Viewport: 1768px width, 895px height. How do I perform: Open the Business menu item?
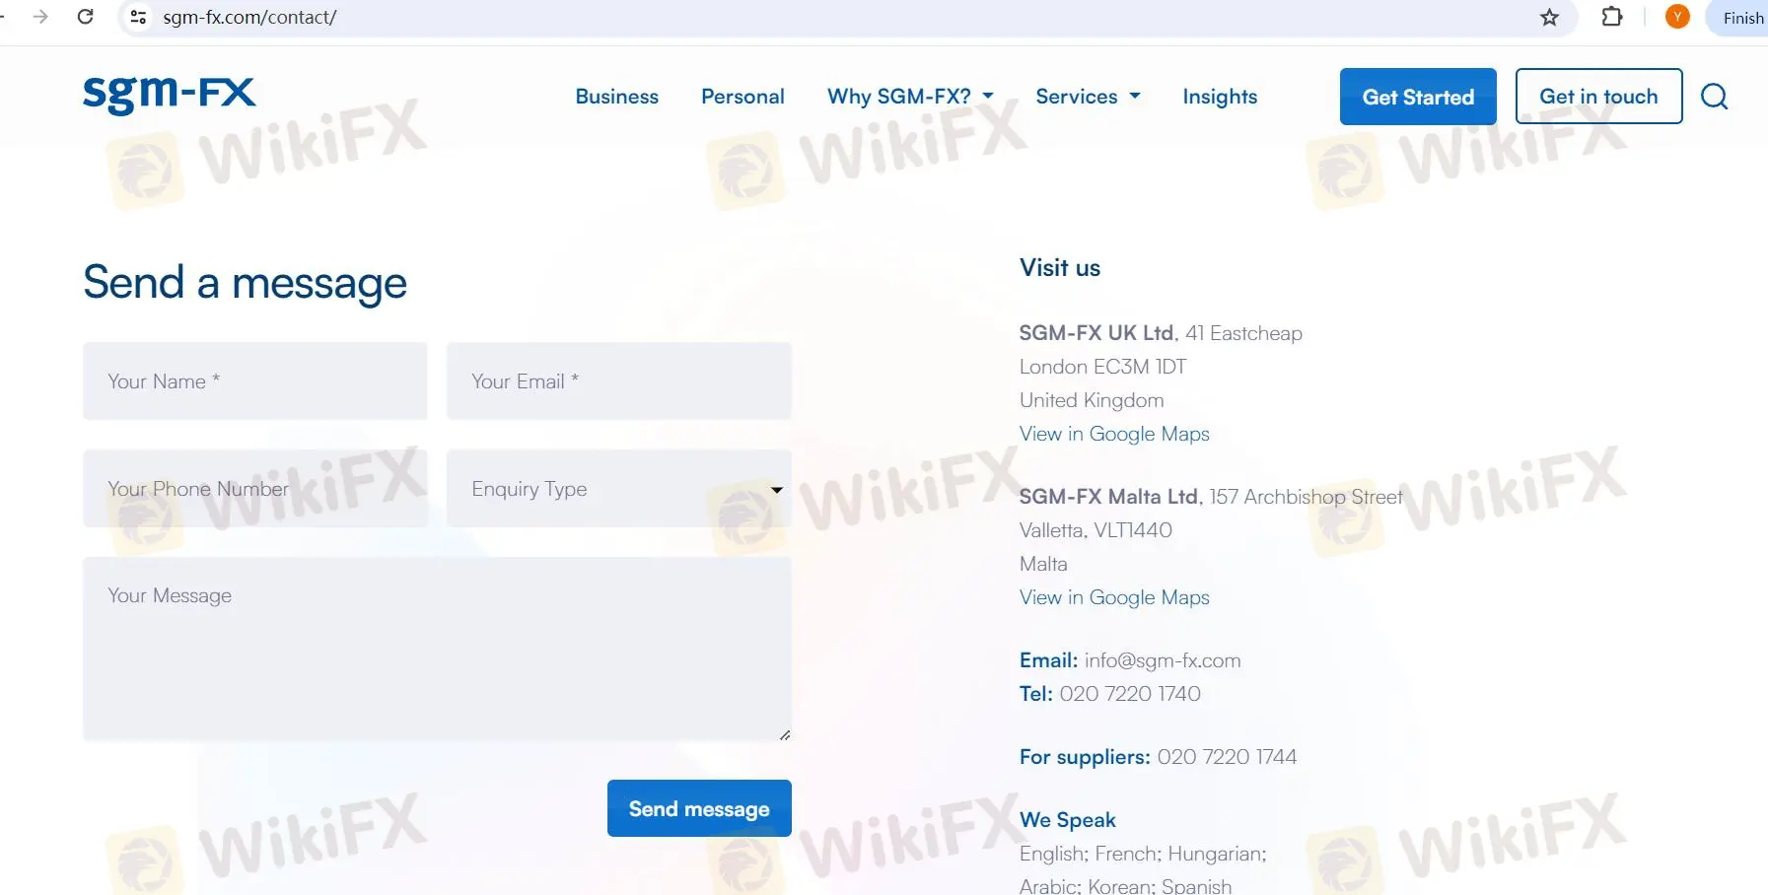point(617,97)
